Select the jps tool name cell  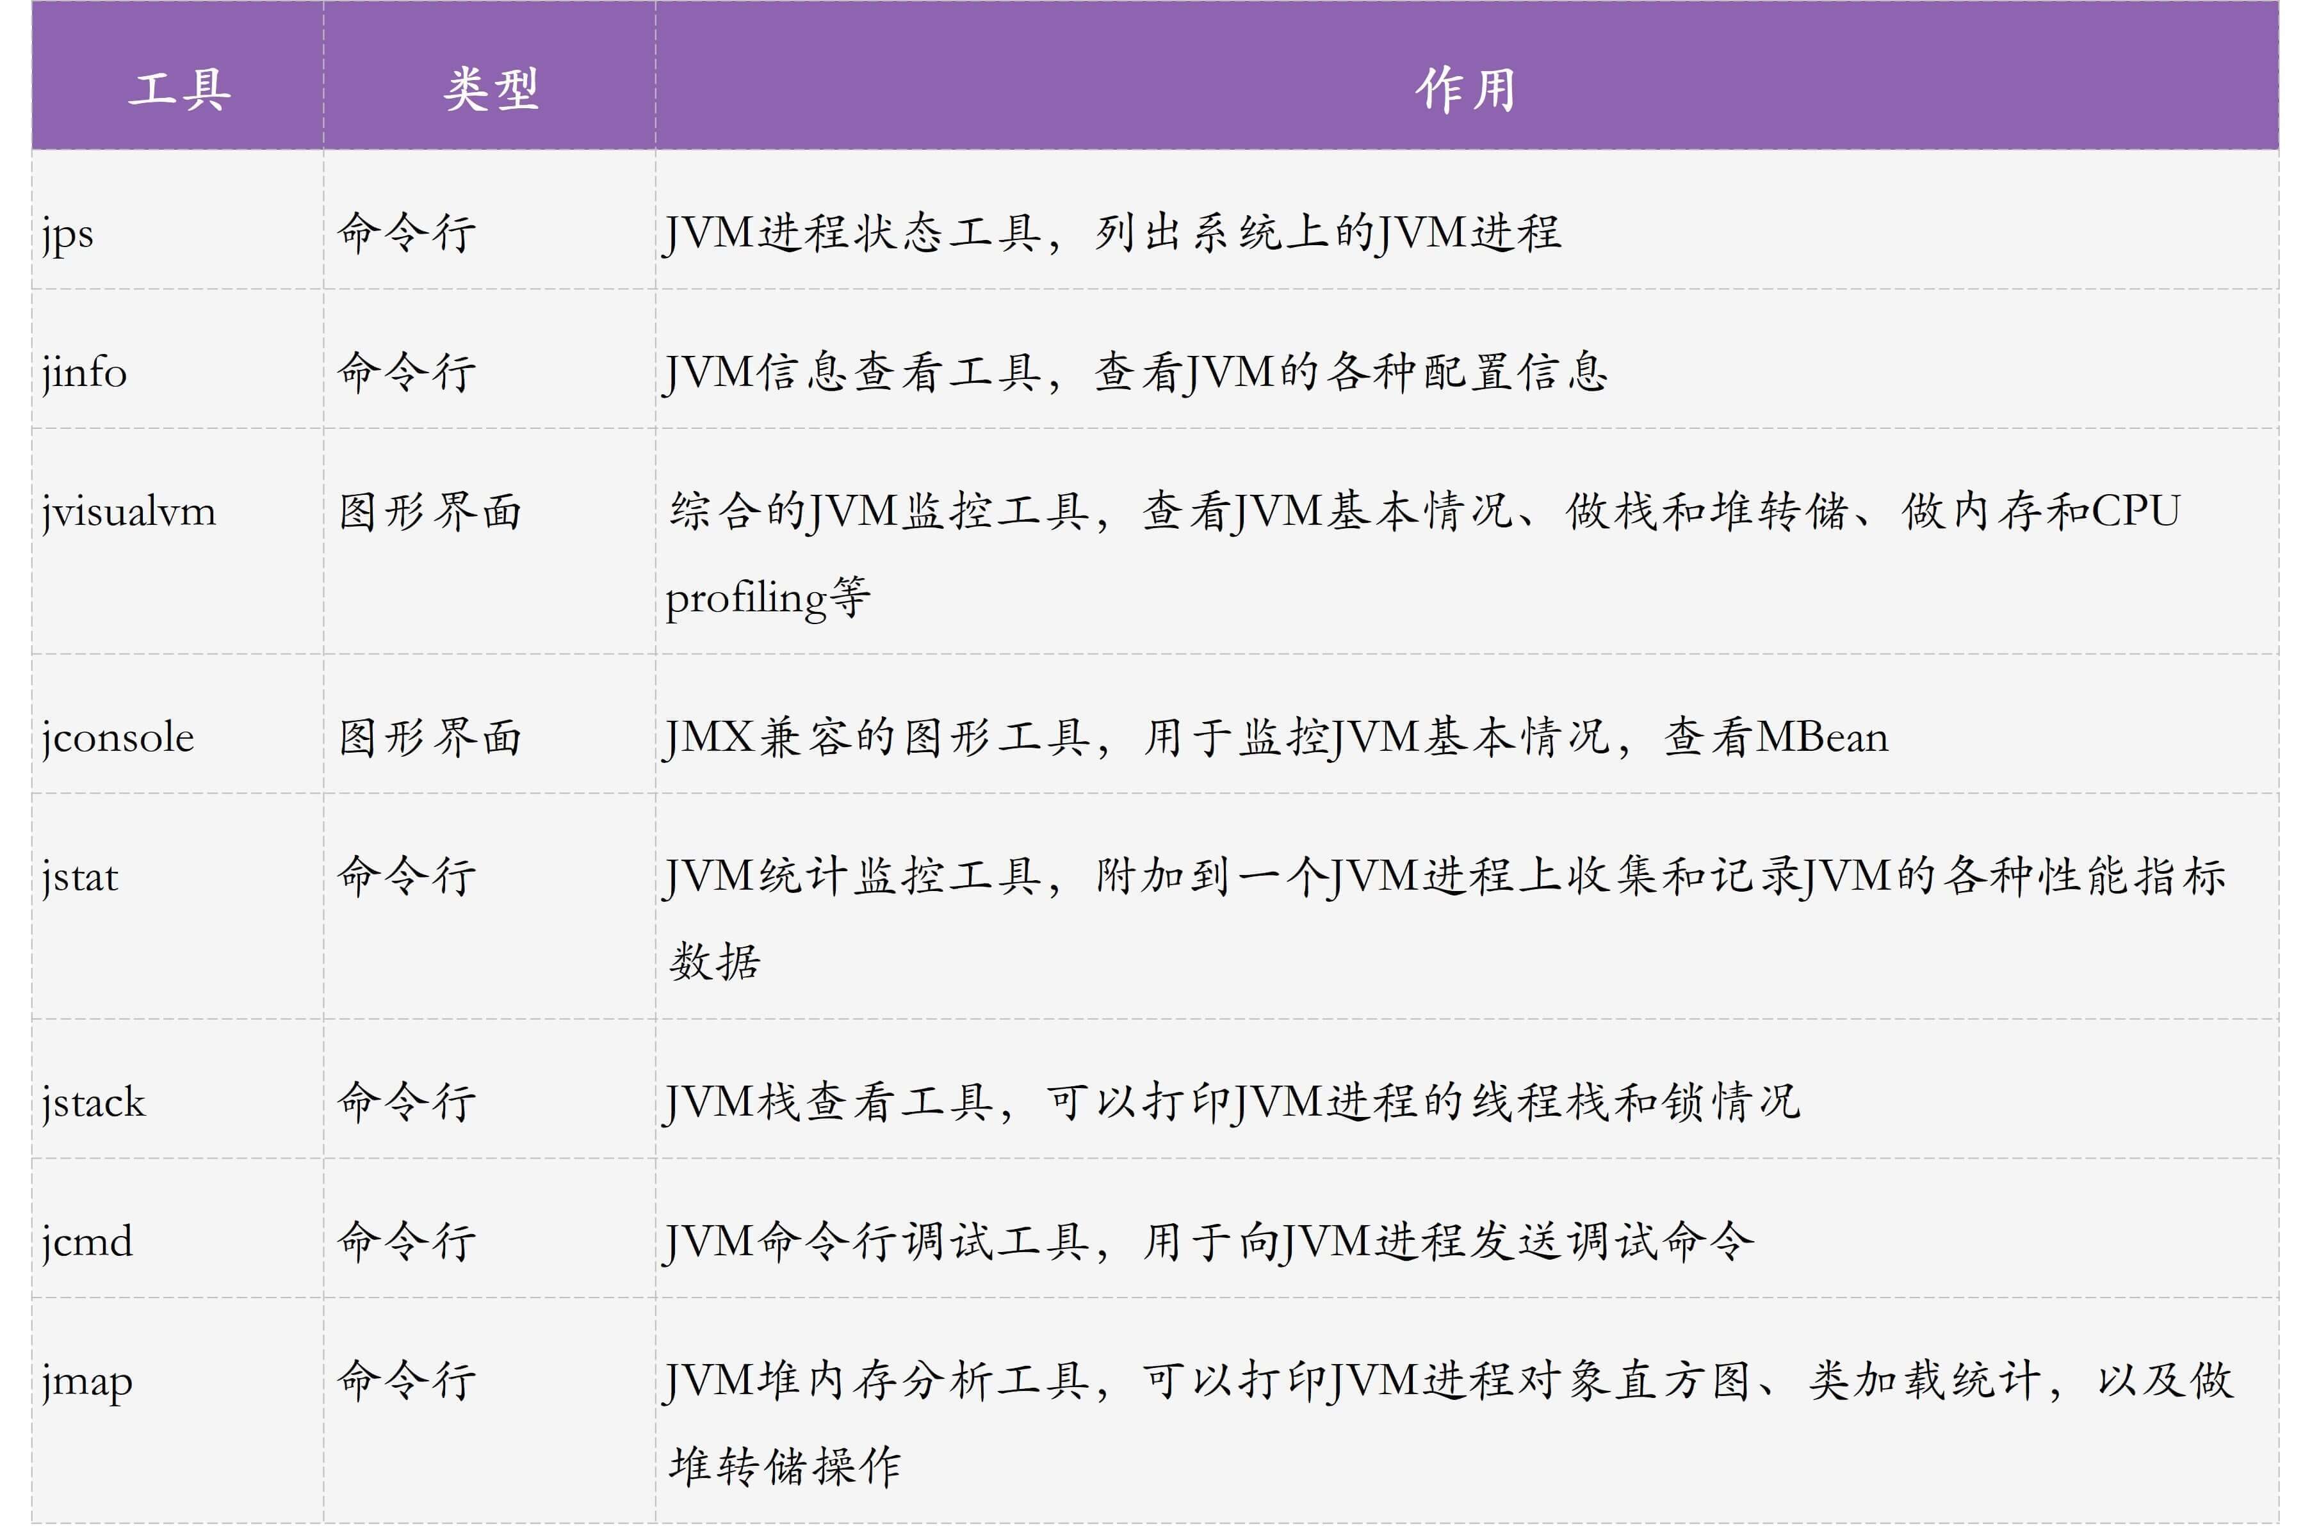[x=68, y=234]
